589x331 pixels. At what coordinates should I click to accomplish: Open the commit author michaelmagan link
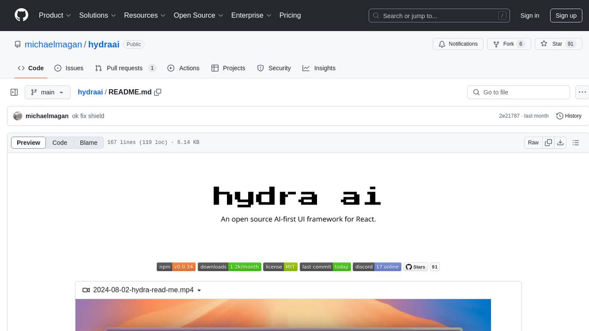click(x=47, y=116)
